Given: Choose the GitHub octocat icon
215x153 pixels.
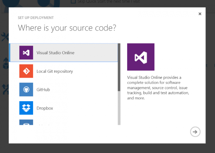Looking at the screenshot, I should 26,90.
